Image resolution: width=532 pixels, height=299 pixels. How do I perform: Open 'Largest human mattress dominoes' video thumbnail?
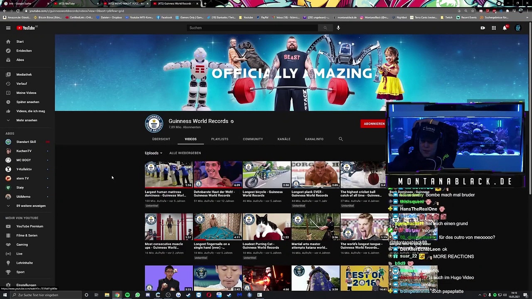(168, 174)
